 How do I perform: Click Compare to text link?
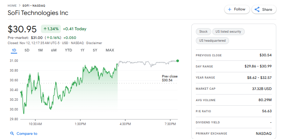click(x=27, y=133)
